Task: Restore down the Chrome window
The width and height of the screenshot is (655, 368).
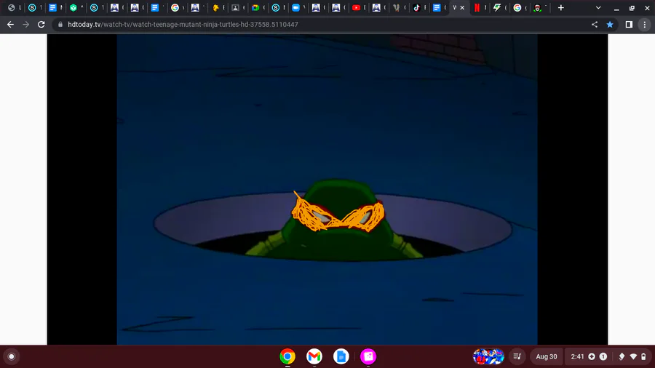Action: coord(632,7)
